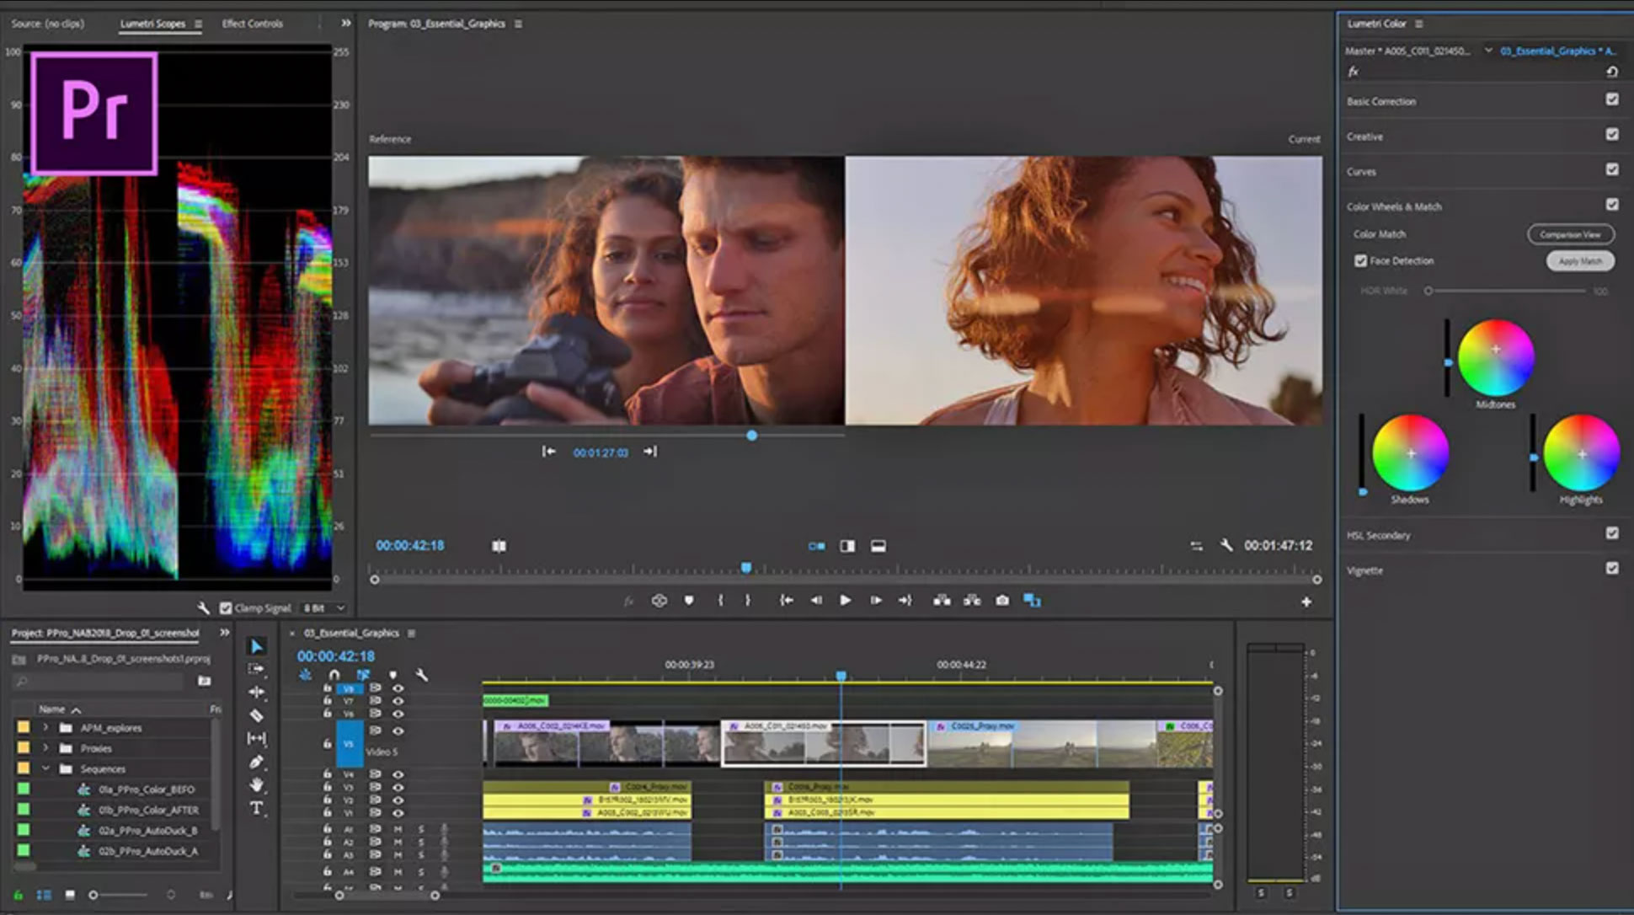Image resolution: width=1634 pixels, height=915 pixels.
Task: Export frame with the camera icon
Action: [x=1001, y=600]
